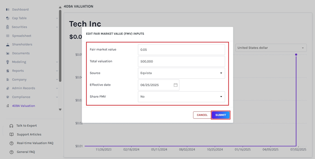The height and width of the screenshot is (159, 315).
Task: Open the United States dollar currency dropdown
Action: [x=271, y=48]
